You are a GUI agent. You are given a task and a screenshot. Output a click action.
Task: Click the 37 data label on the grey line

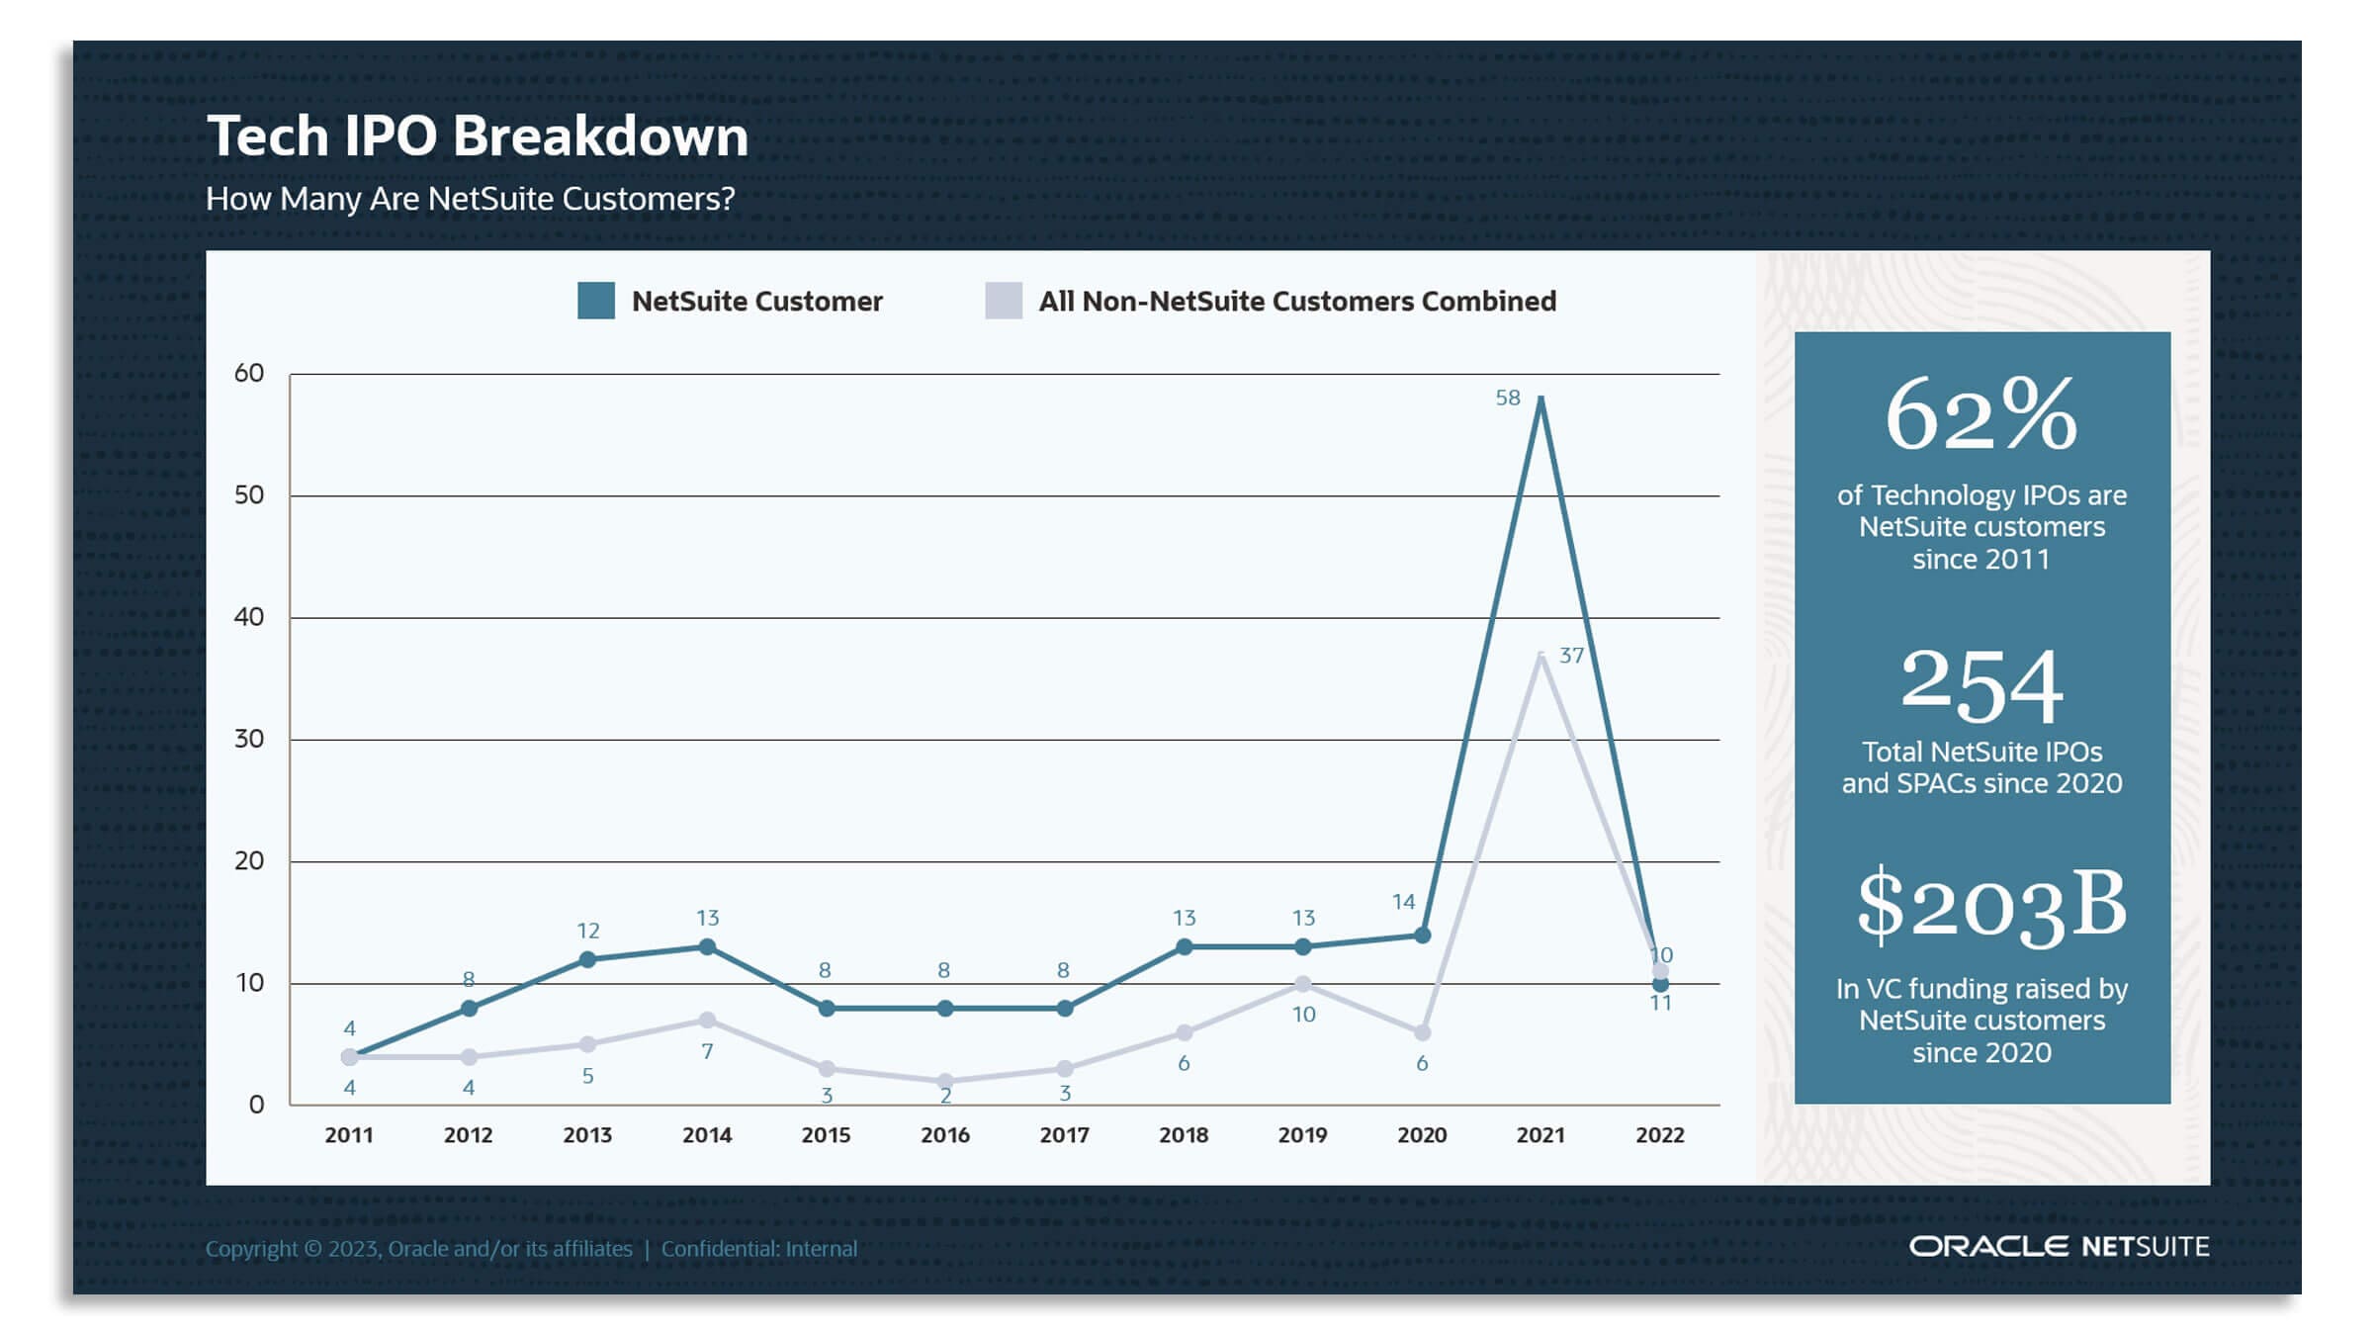coord(1571,655)
